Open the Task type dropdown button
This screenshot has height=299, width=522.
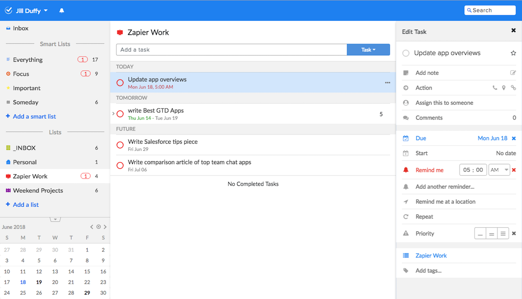click(x=368, y=50)
